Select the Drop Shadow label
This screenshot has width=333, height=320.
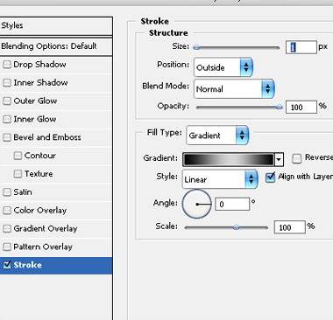point(39,65)
